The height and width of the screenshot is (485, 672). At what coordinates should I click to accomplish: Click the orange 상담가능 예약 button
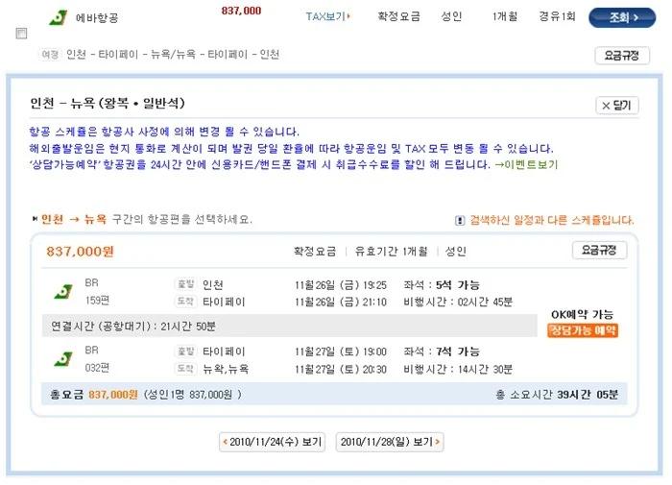tap(583, 330)
